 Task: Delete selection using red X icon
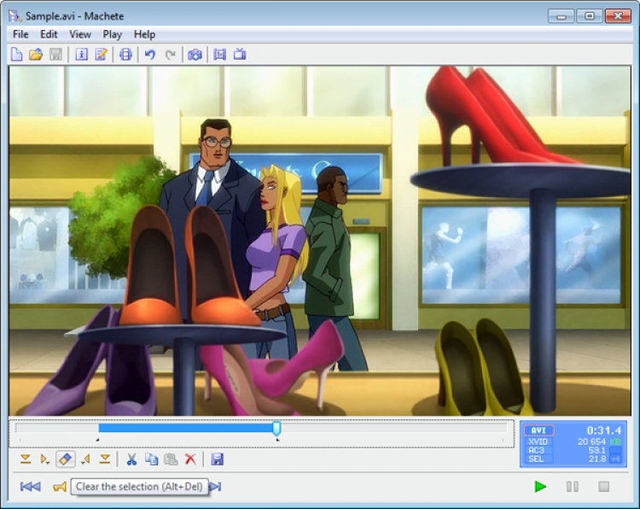pos(190,459)
